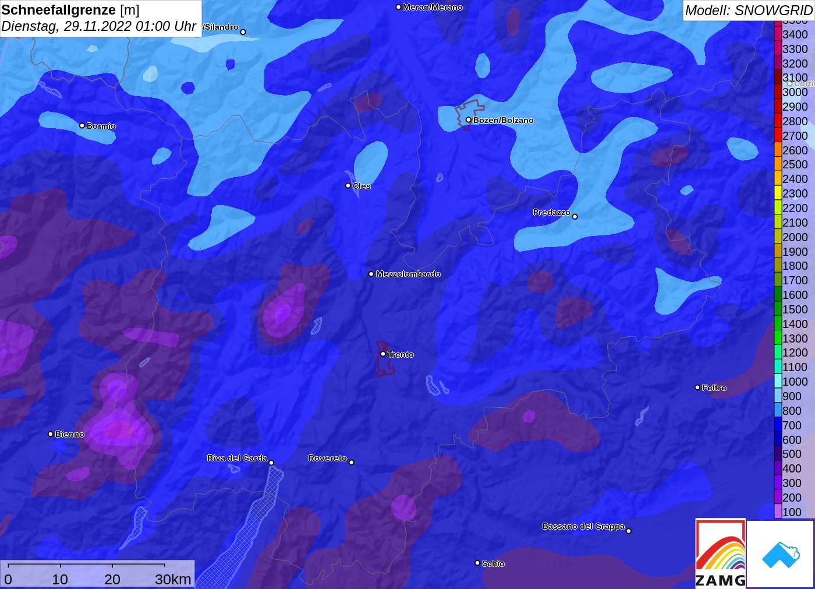Click the 1000 cyan legend swatch

point(778,382)
